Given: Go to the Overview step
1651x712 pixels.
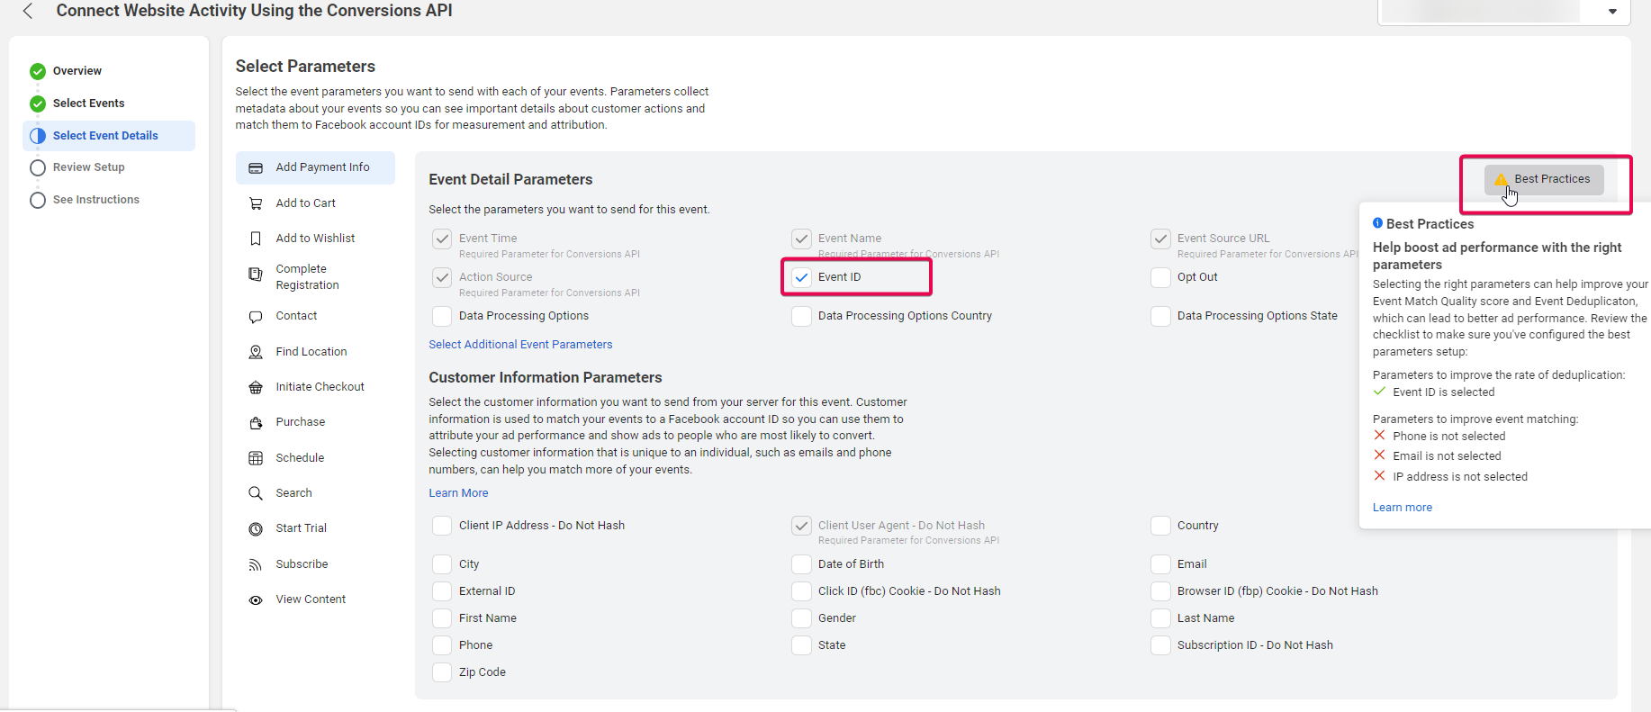Looking at the screenshot, I should tap(77, 71).
